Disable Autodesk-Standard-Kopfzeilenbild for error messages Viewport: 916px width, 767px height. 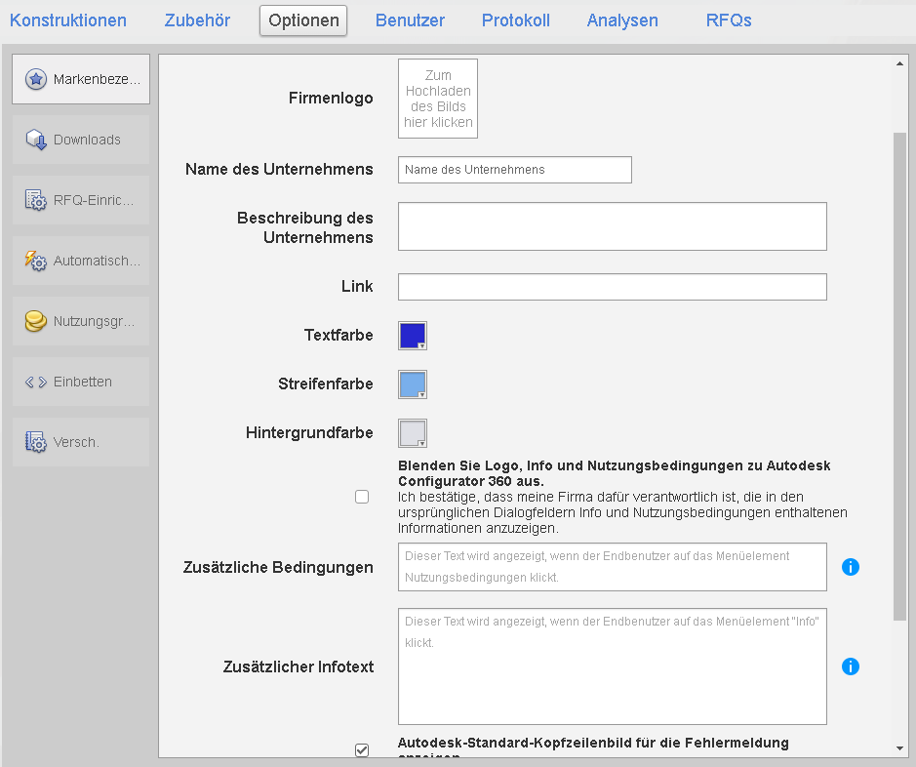[x=362, y=749]
